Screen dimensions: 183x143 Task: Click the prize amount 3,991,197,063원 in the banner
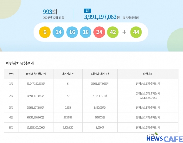click(101, 17)
